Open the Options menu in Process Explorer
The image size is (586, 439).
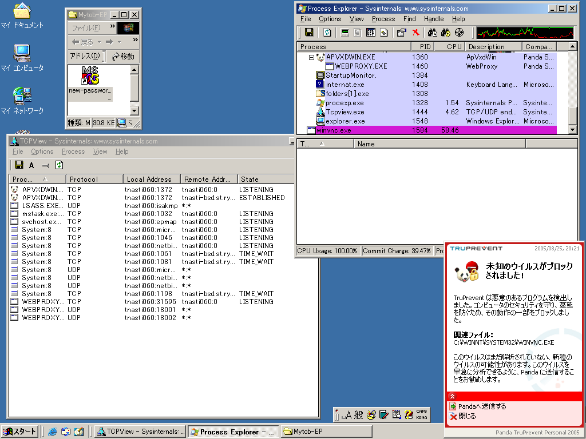(330, 19)
